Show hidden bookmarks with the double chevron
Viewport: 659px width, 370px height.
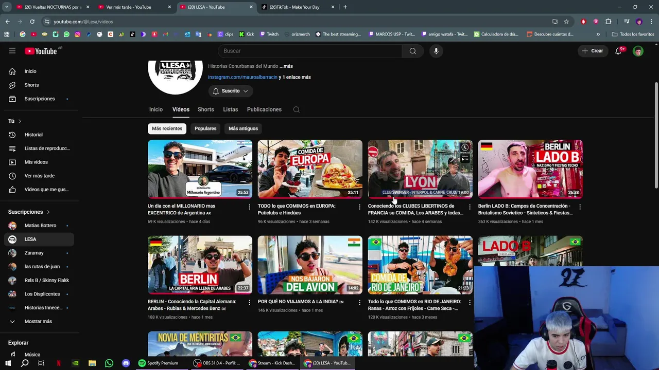[x=598, y=34]
